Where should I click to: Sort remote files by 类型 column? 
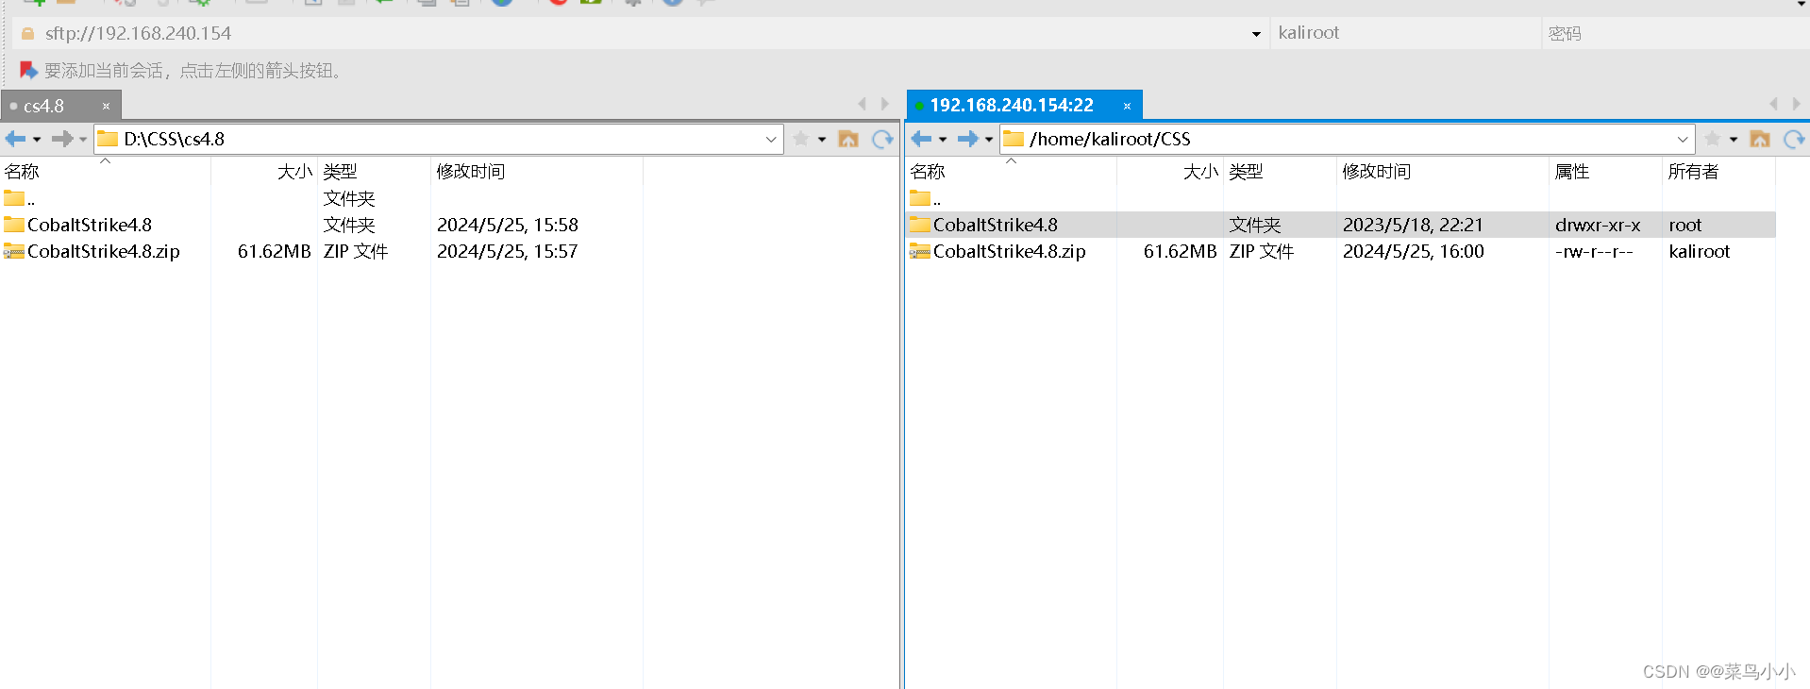(x=1280, y=172)
